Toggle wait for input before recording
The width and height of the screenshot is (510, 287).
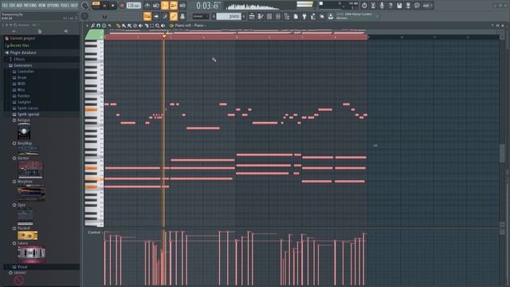coord(156,6)
